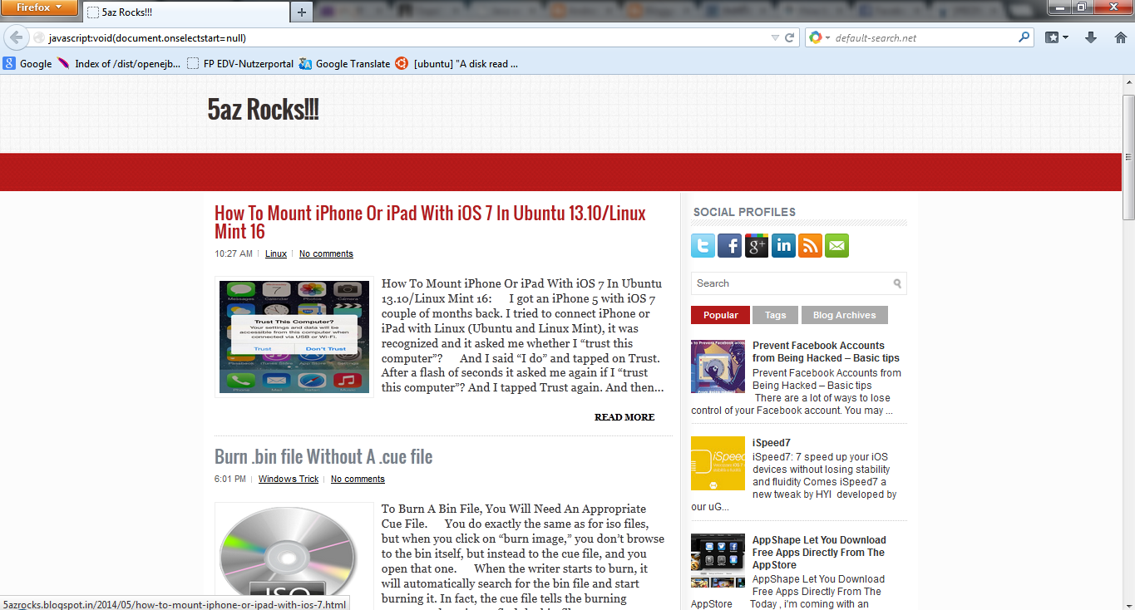Click Prevent Facebook post thumbnail

tap(718, 366)
